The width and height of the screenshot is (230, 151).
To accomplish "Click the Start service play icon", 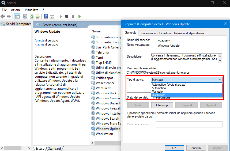I will click(61, 16).
